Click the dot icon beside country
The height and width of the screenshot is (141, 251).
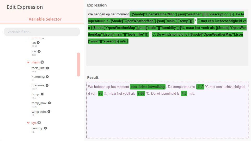pyautogui.click(x=46, y=128)
